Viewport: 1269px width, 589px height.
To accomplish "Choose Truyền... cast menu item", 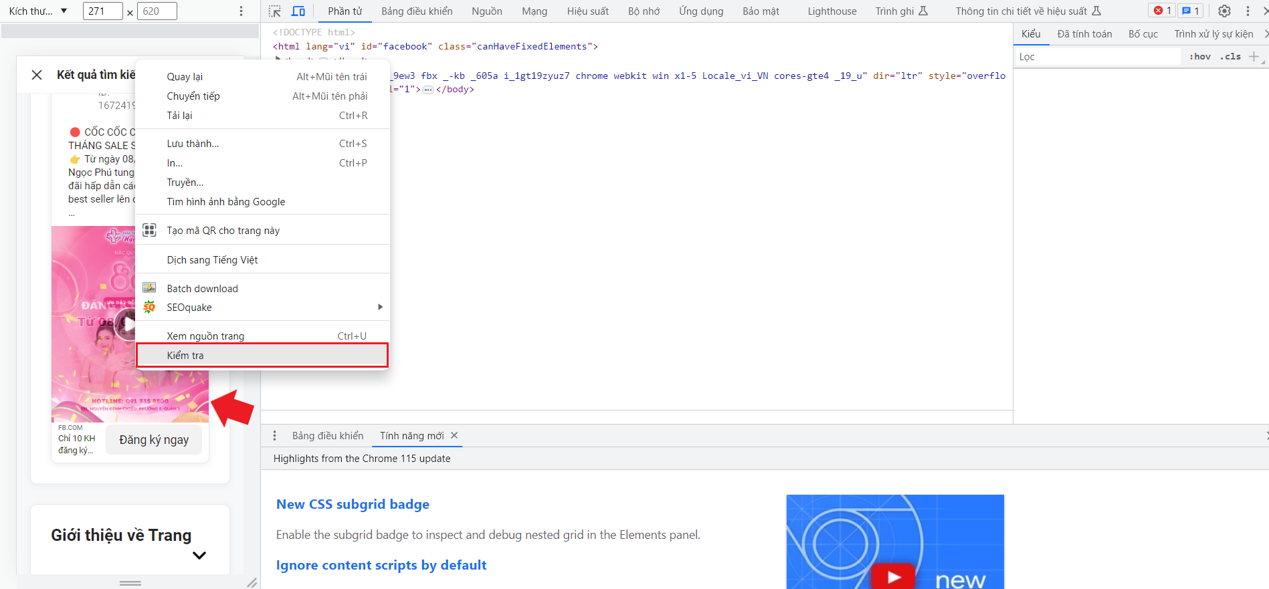I will click(x=262, y=183).
